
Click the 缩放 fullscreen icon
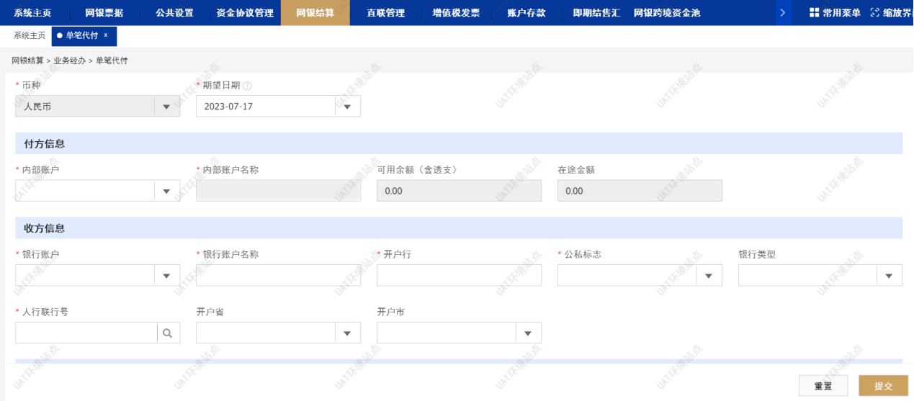[x=874, y=13]
